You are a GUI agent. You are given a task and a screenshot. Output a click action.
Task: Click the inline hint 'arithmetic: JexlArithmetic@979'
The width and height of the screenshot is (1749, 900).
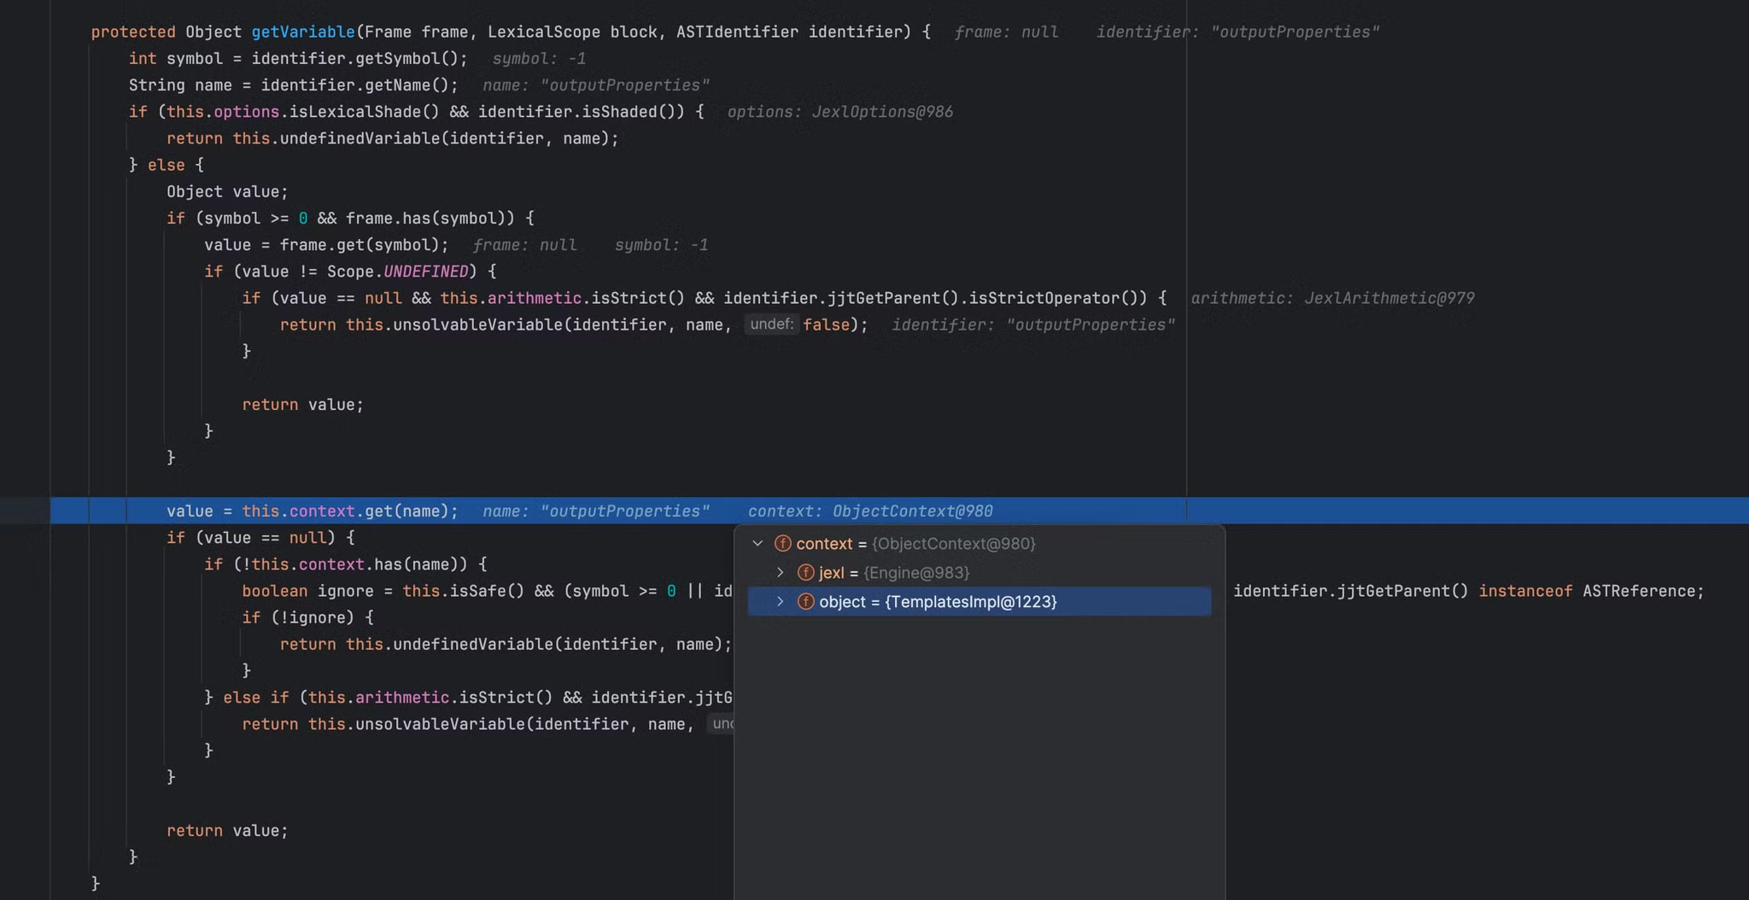(1332, 298)
